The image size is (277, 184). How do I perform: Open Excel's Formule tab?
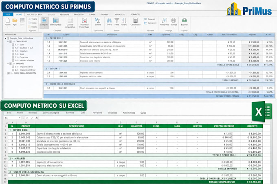click(70, 113)
